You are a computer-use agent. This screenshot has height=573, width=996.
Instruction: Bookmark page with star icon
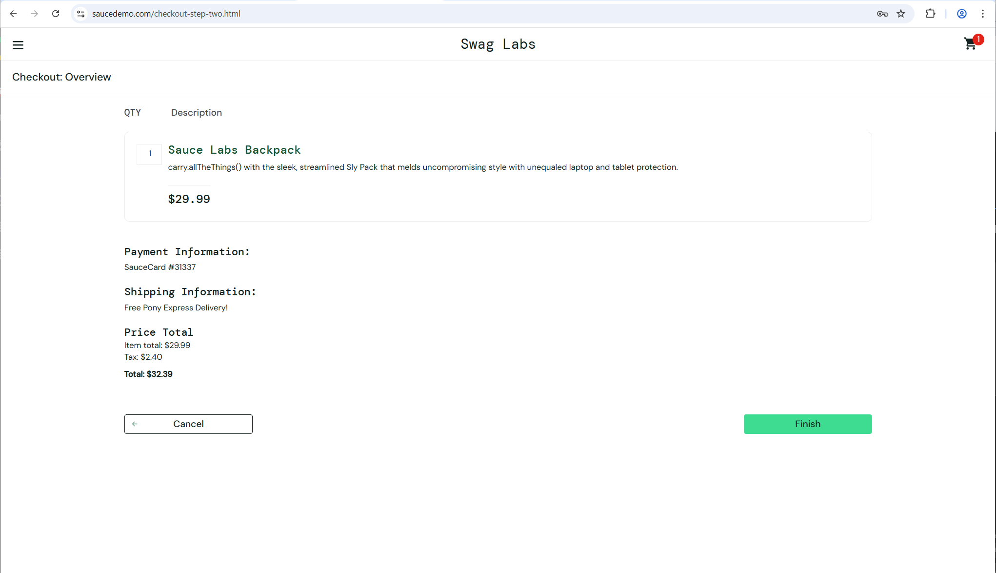click(901, 14)
